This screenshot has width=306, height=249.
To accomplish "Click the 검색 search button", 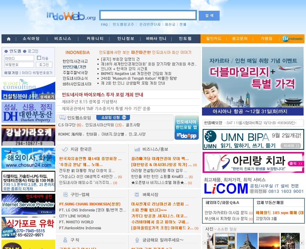I will tap(209, 16).
